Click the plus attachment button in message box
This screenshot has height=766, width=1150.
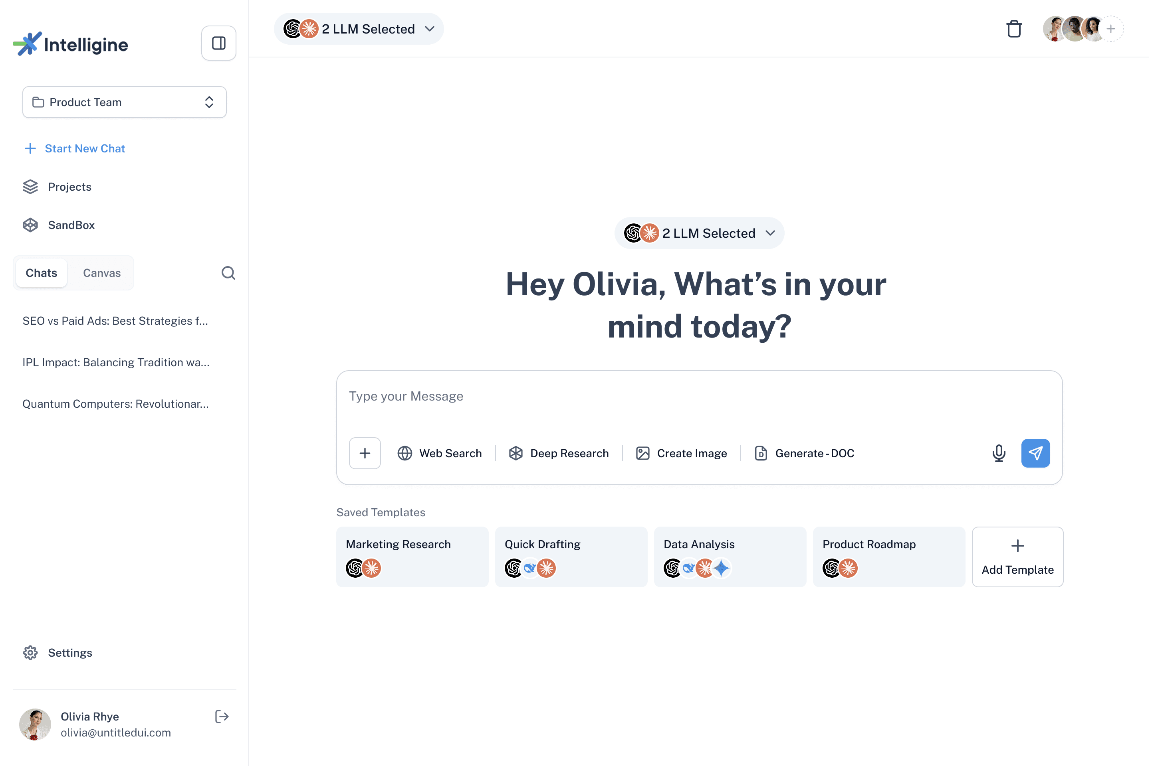[365, 453]
